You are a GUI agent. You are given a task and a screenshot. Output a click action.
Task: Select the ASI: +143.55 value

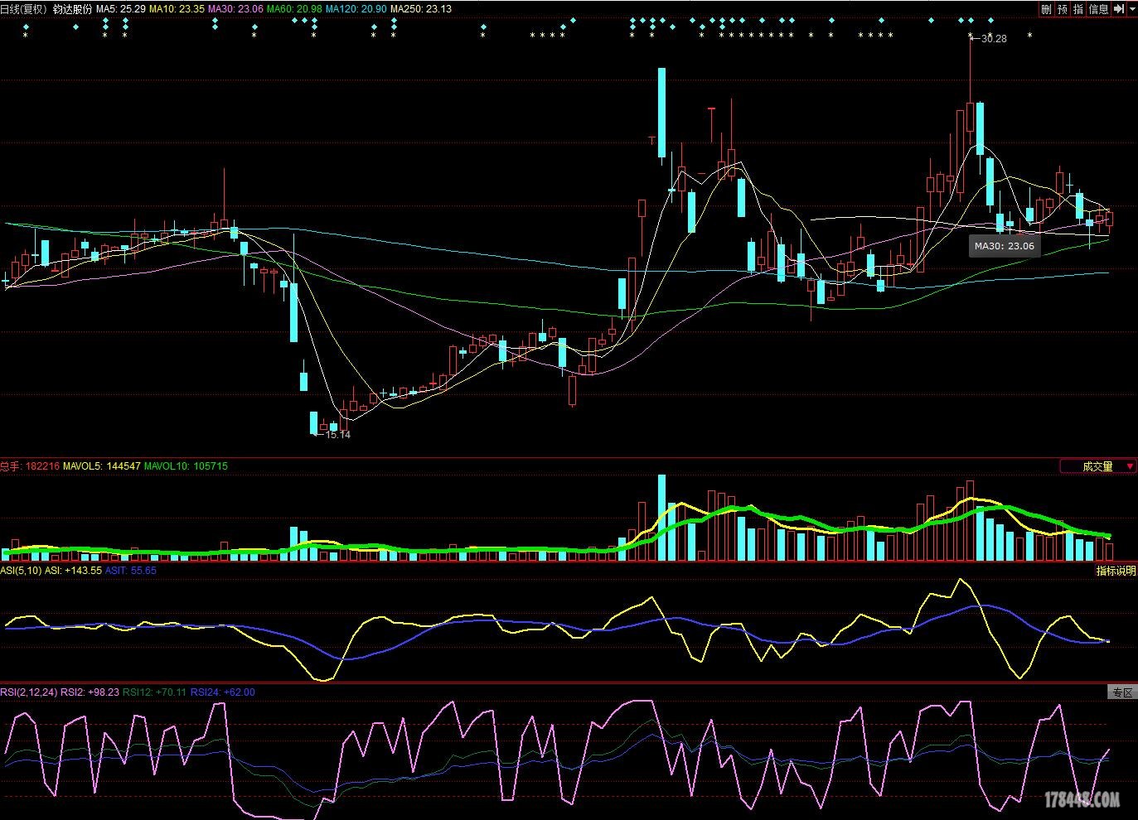point(73,571)
